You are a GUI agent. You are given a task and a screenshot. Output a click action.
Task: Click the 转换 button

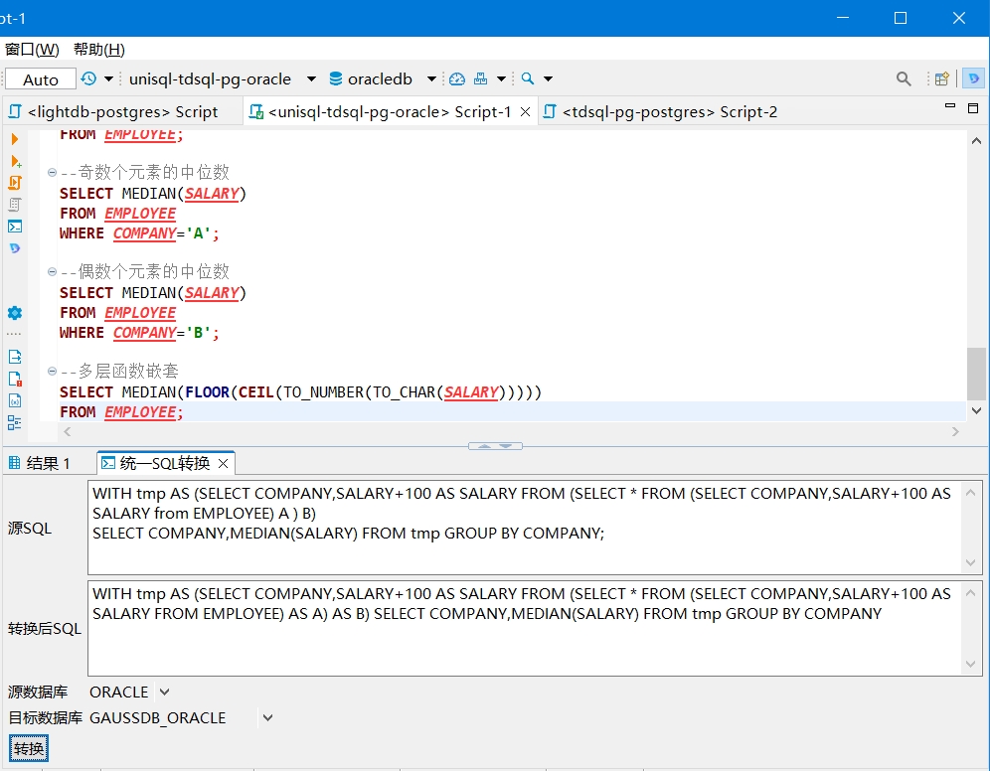click(29, 748)
